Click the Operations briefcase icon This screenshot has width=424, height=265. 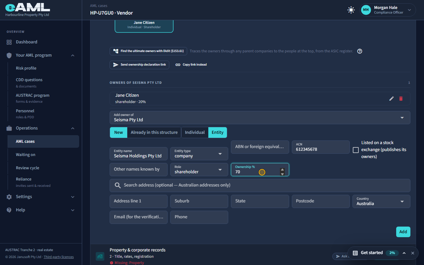pos(9,128)
